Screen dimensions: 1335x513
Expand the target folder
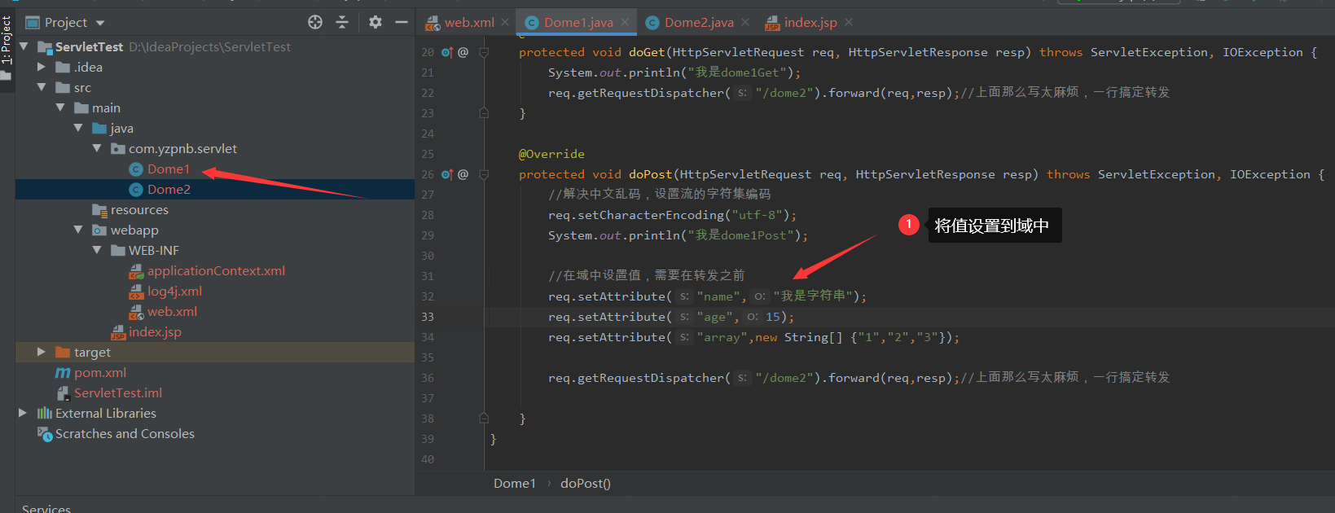(42, 352)
